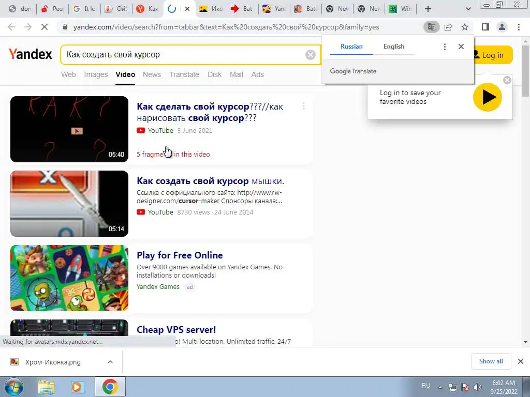Open the 'Play for Free Online' ad link
This screenshot has width=530, height=397.
tap(180, 255)
